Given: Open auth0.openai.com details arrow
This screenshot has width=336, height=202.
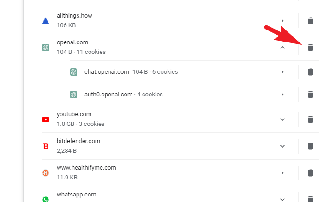Looking at the screenshot, I should tap(282, 95).
